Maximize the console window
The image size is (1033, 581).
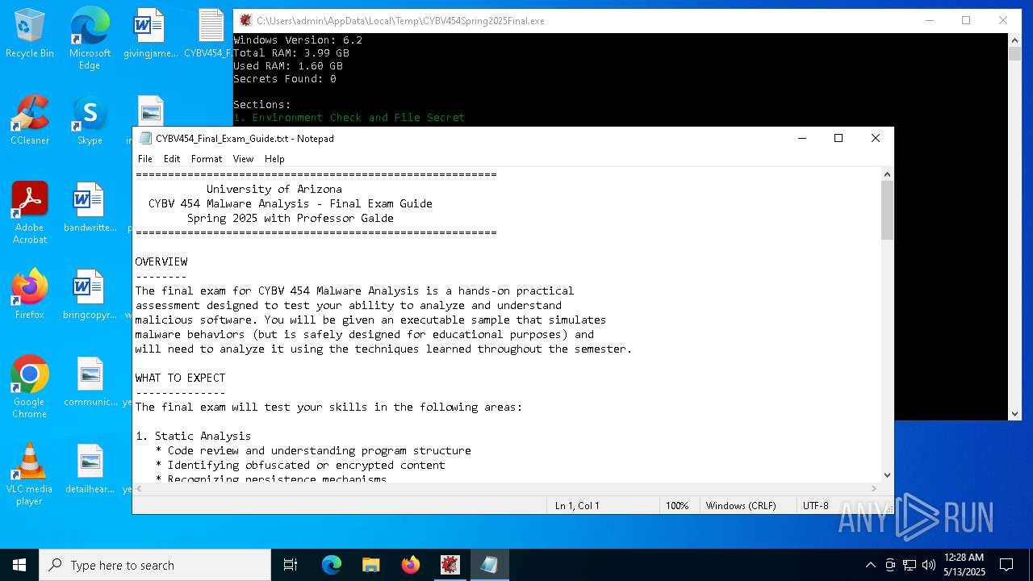pyautogui.click(x=966, y=20)
